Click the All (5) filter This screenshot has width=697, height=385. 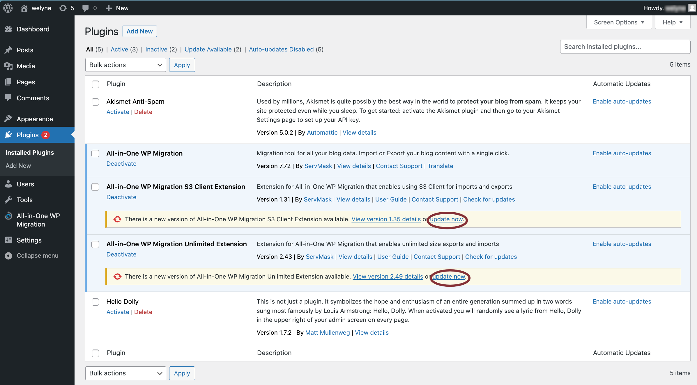pos(95,49)
